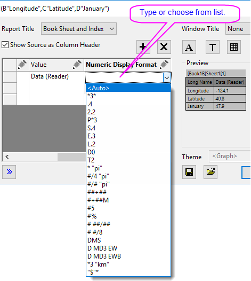The height and width of the screenshot is (281, 251).
Task: Choose .4 format option
Action: pos(128,104)
